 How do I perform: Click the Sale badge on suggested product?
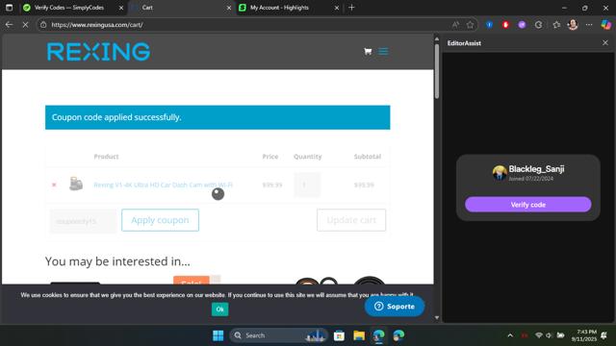click(x=192, y=280)
